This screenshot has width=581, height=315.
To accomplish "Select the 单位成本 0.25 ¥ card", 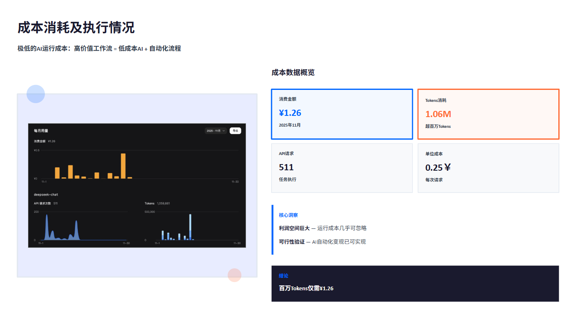I will [x=488, y=168].
